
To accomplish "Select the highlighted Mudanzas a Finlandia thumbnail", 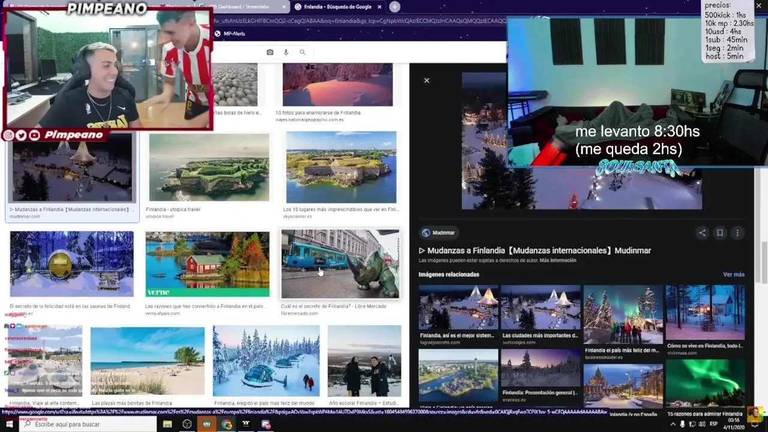I will point(72,167).
